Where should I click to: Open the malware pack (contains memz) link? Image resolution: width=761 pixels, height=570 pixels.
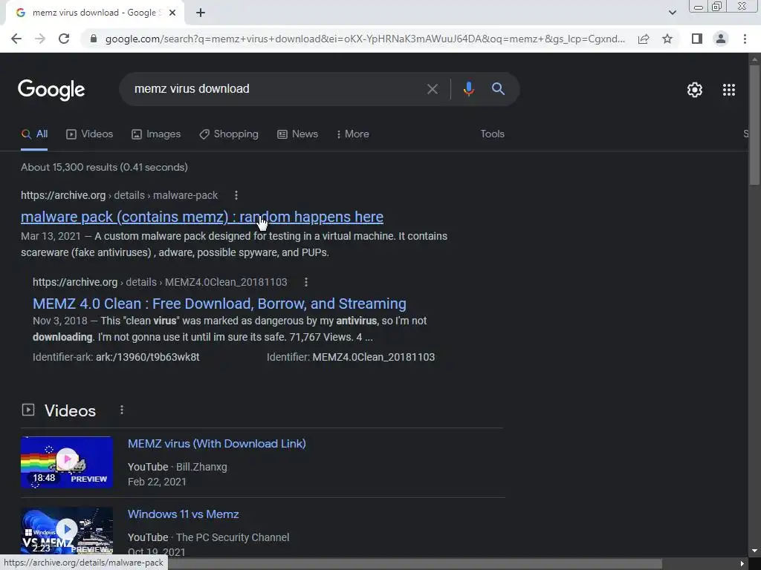202,217
